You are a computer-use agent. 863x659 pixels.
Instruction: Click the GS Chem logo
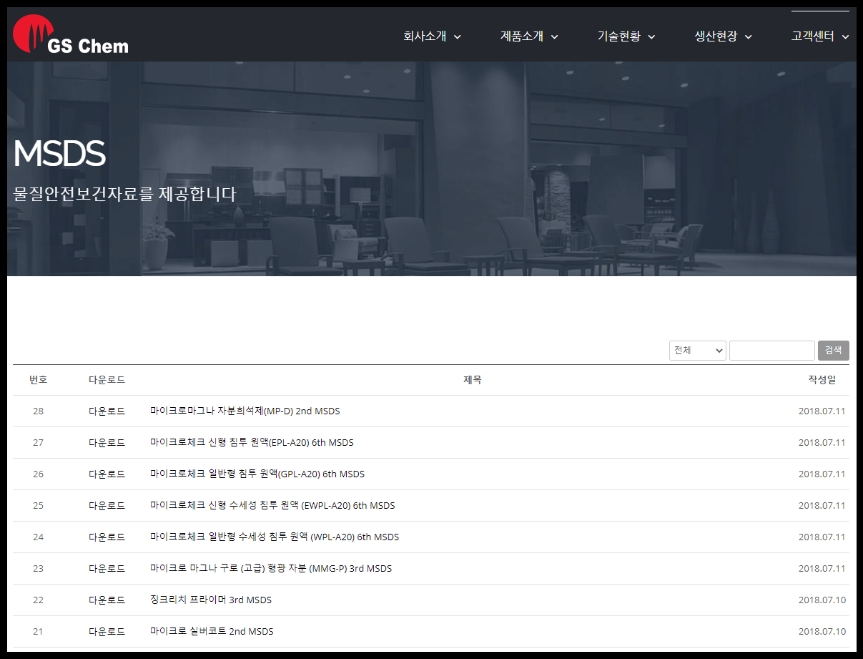71,35
